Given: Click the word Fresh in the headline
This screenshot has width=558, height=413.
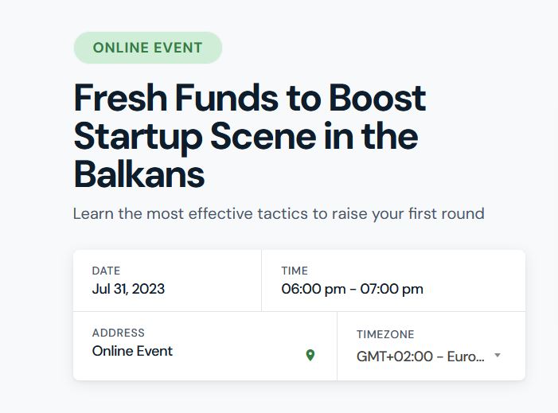Looking at the screenshot, I should (120, 98).
